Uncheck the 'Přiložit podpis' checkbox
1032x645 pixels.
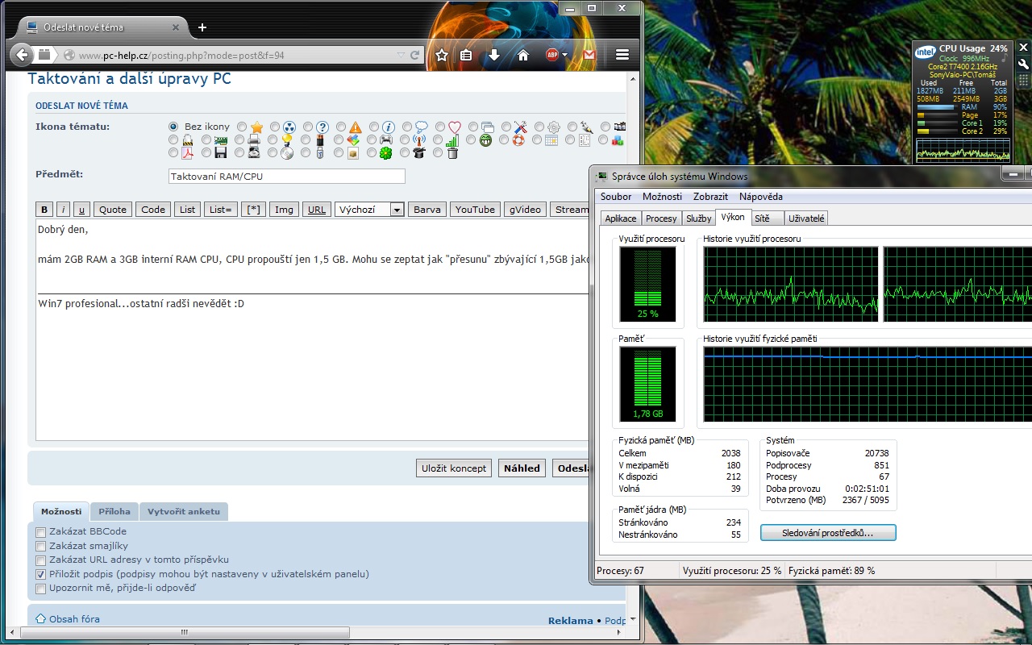41,574
